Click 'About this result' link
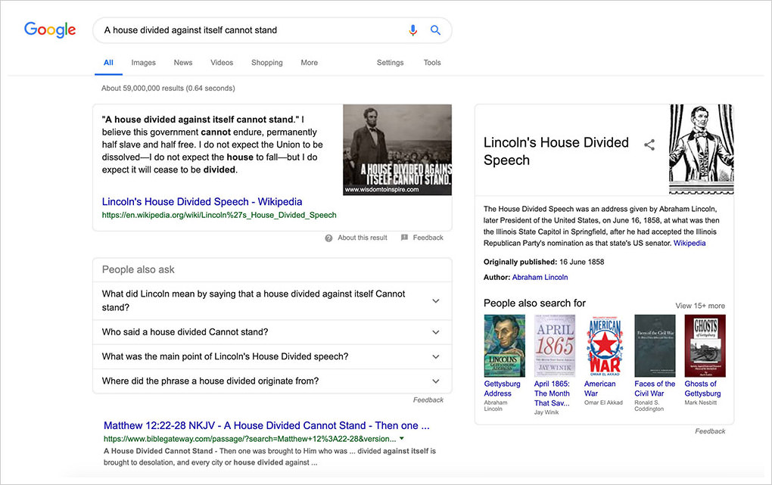This screenshot has height=485, width=772. coord(363,238)
